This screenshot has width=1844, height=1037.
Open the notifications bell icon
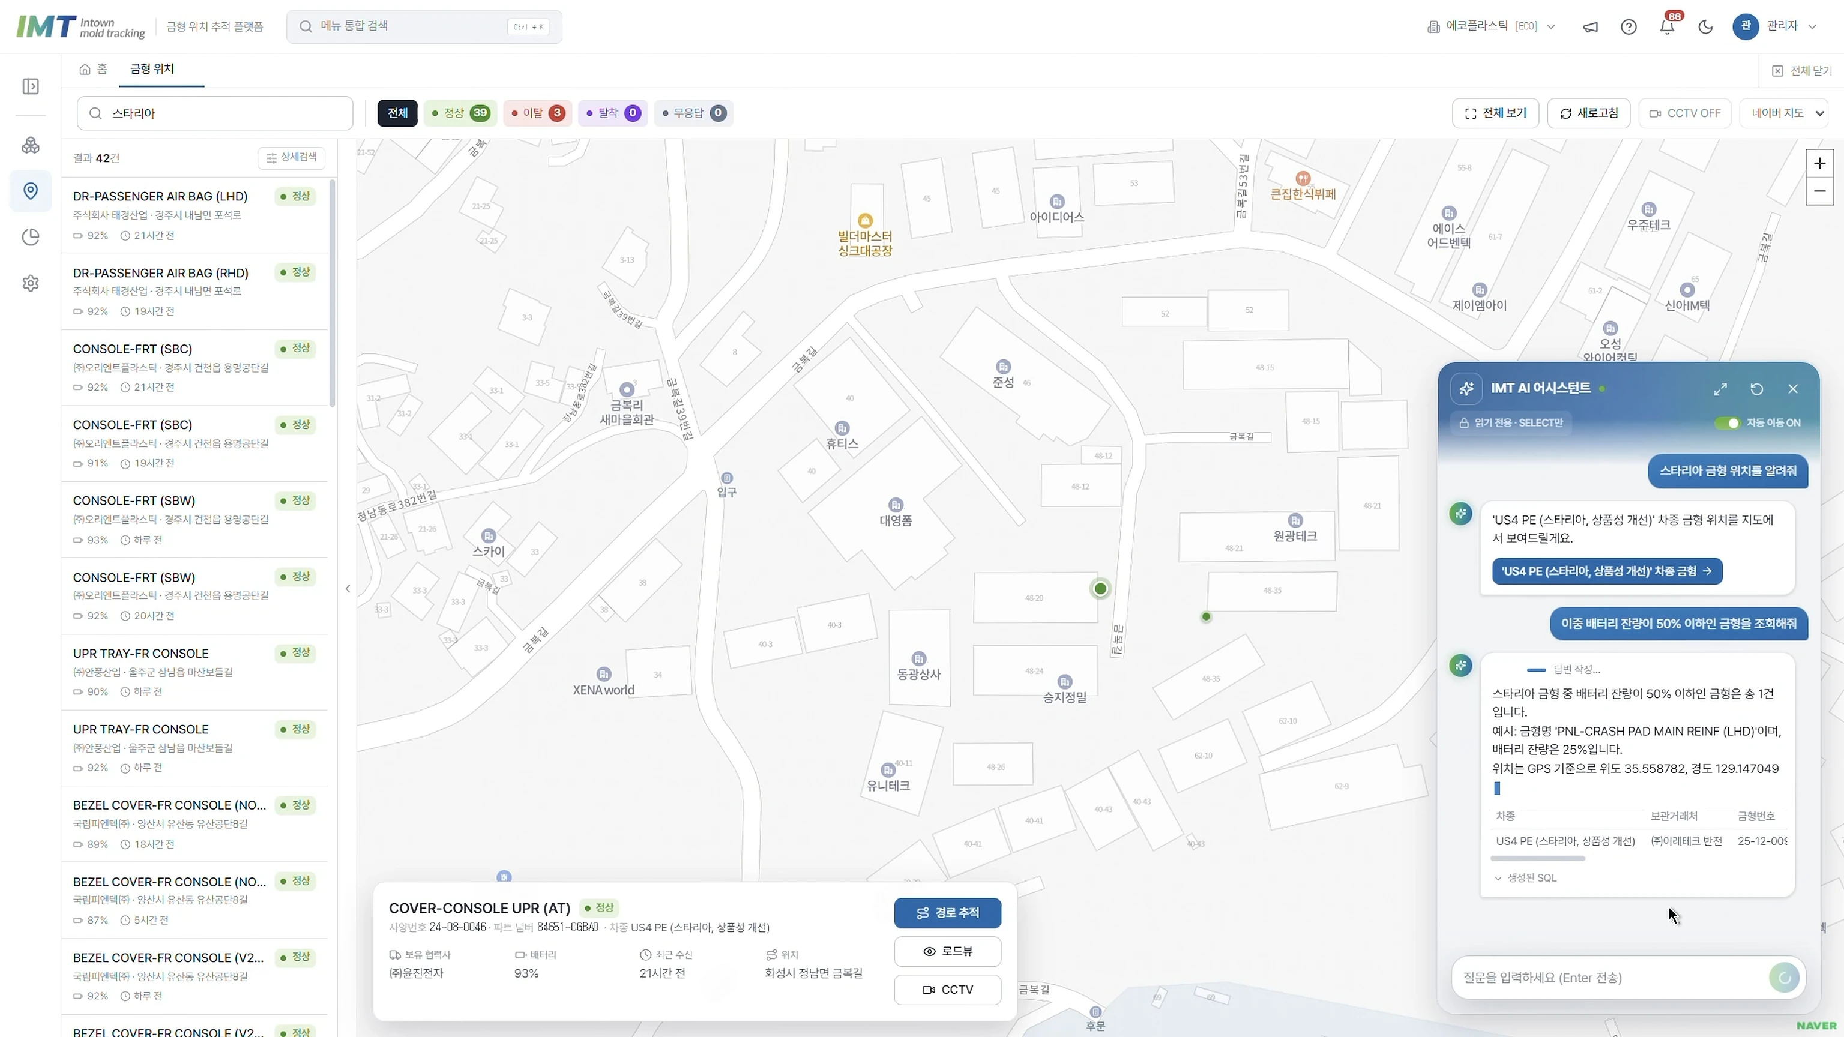(x=1667, y=27)
